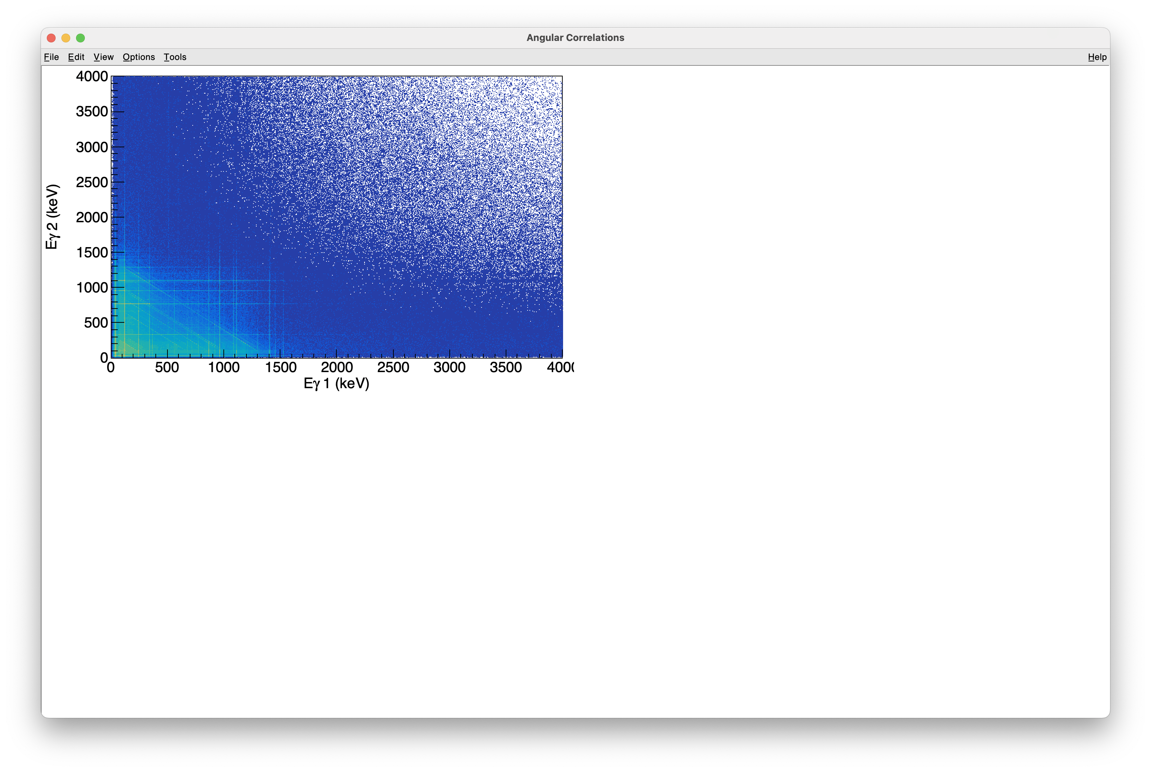1151x772 pixels.
Task: Click the 4000 label on the y-axis
Action: 92,76
